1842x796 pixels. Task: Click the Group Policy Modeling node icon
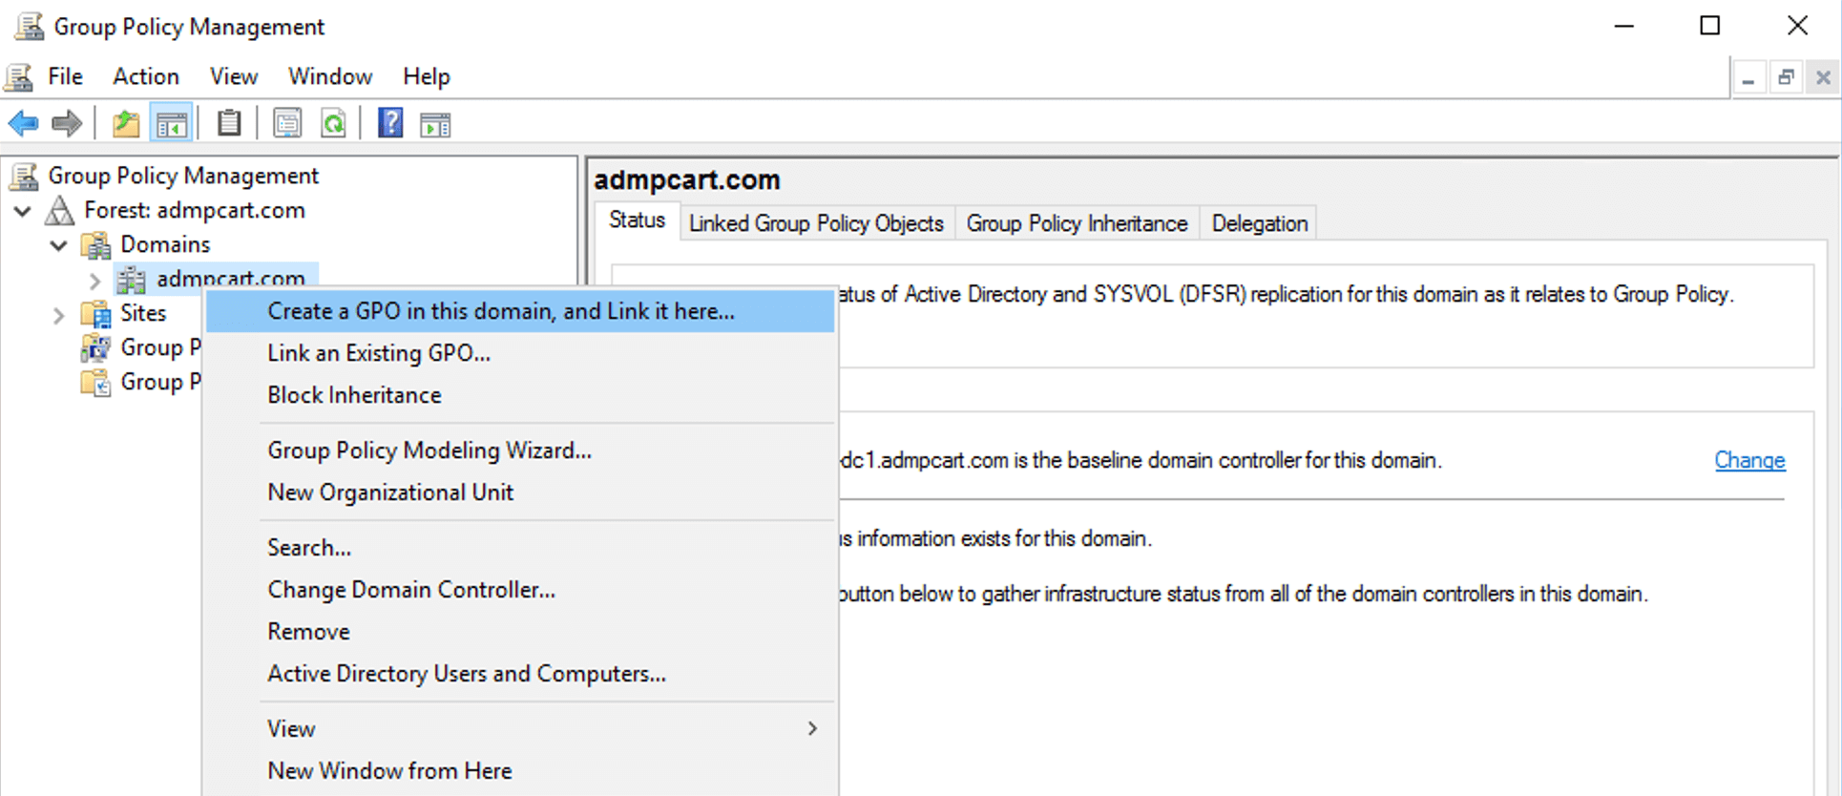[x=95, y=348]
